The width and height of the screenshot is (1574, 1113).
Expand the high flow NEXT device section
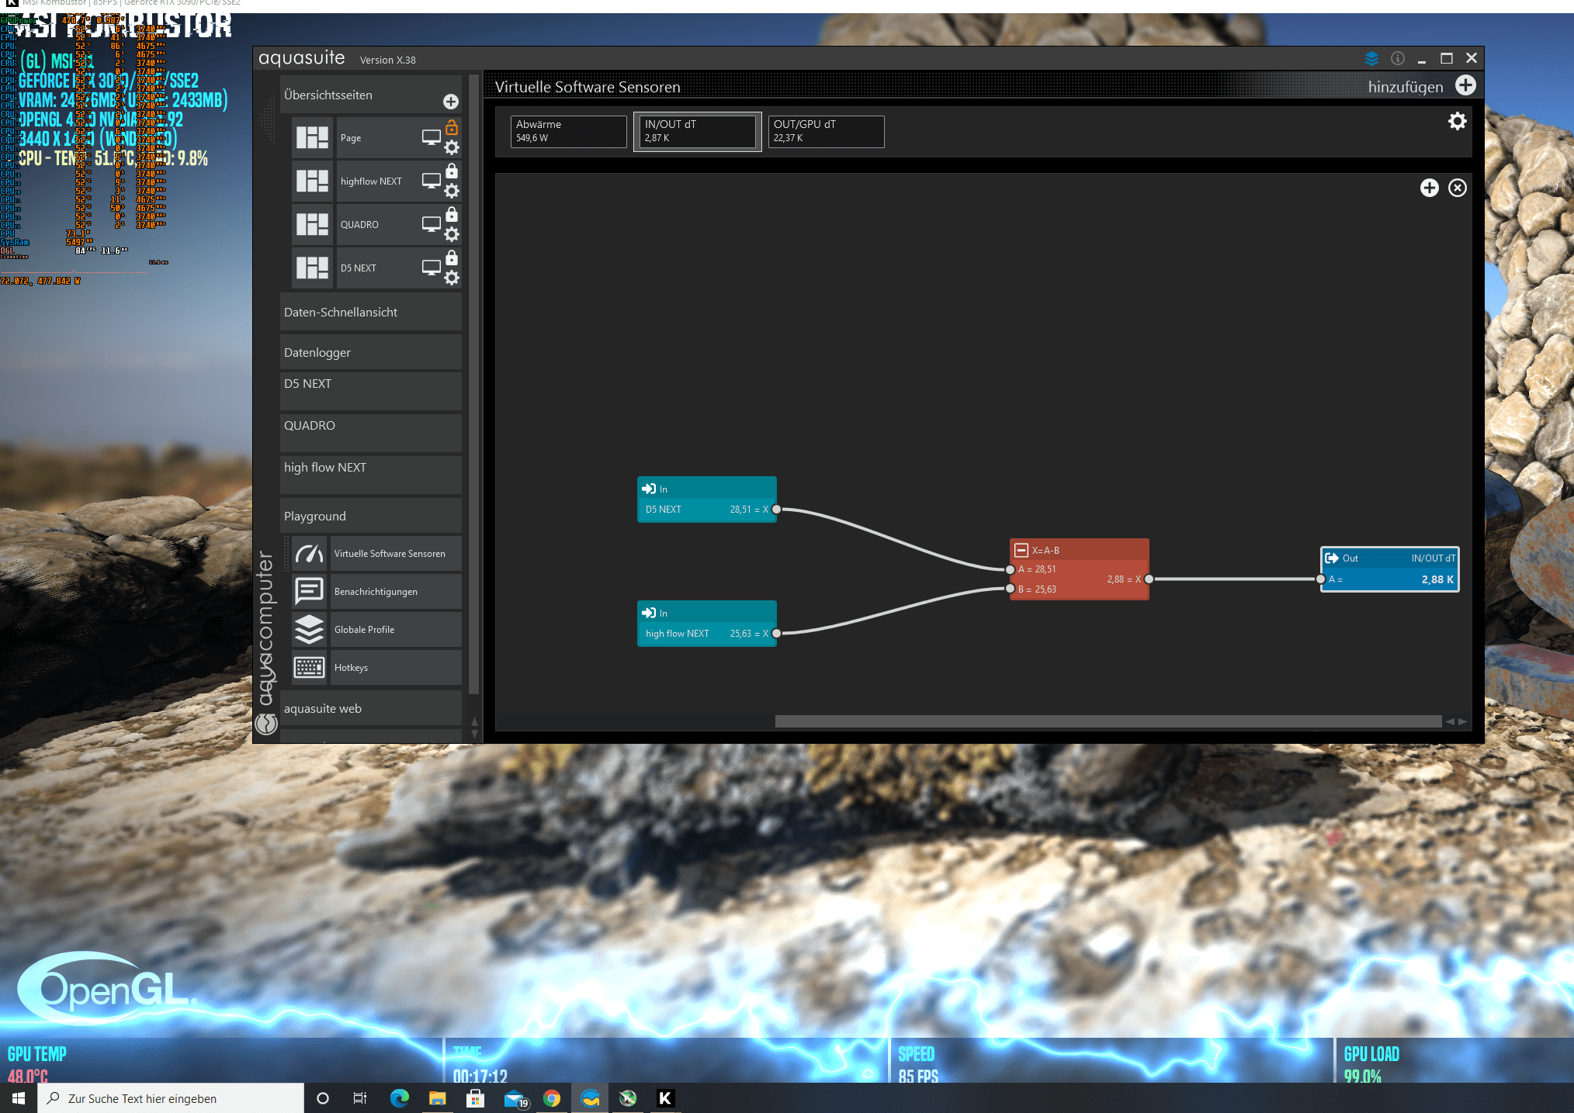[370, 475]
